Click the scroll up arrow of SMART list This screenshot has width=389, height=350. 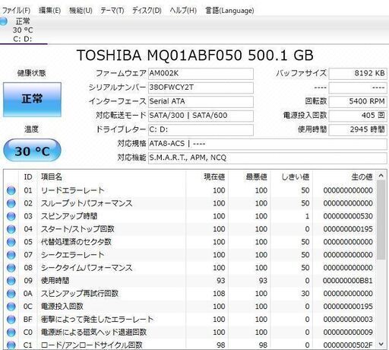tap(381, 176)
